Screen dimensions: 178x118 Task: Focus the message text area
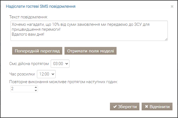(x=89, y=31)
